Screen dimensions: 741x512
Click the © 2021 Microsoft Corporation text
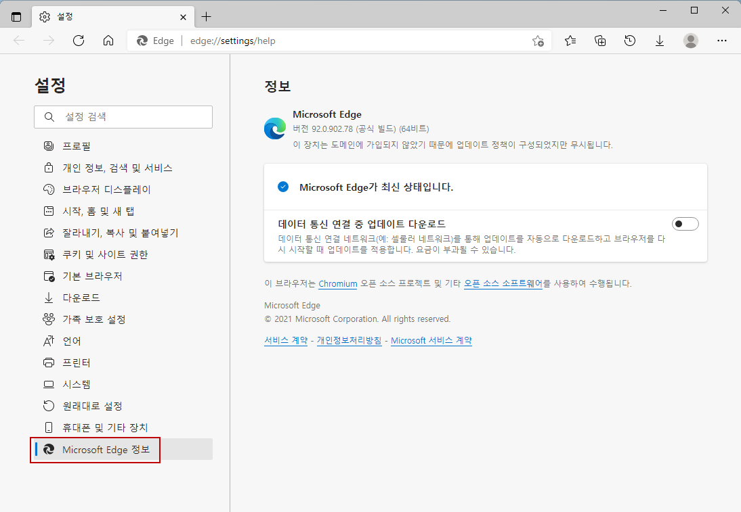pyautogui.click(x=358, y=319)
